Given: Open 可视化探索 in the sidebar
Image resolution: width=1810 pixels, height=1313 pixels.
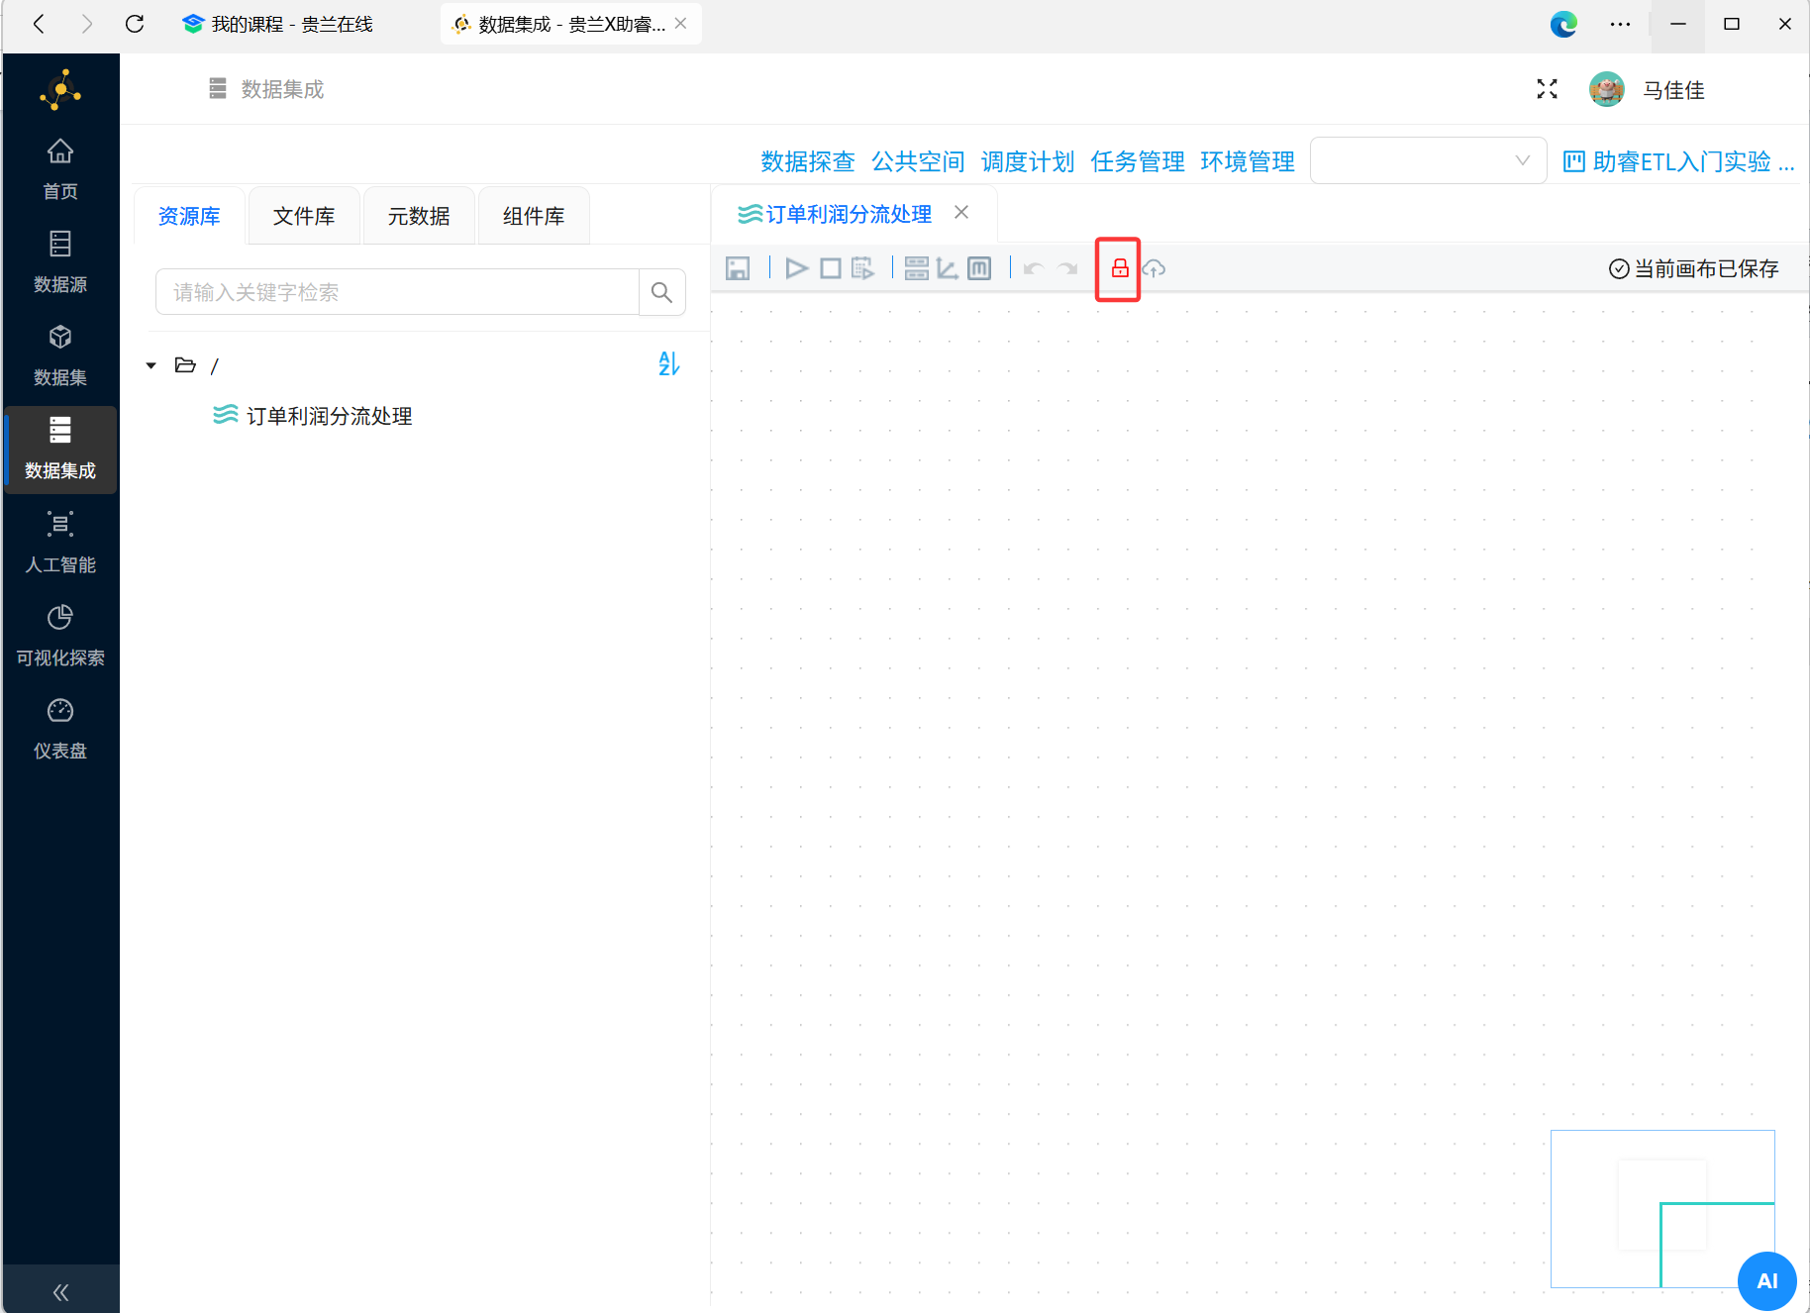Looking at the screenshot, I should (x=60, y=636).
